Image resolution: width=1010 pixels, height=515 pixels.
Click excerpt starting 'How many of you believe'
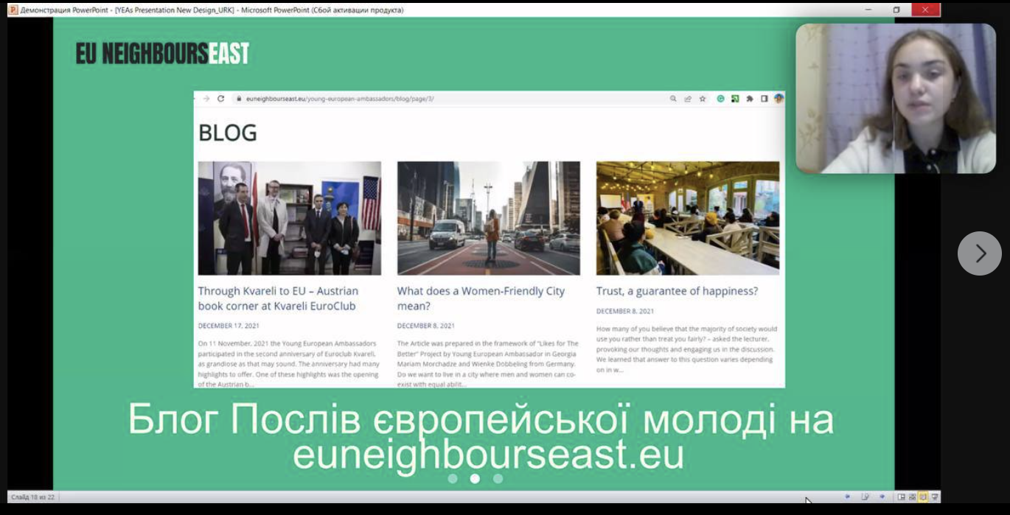(687, 349)
